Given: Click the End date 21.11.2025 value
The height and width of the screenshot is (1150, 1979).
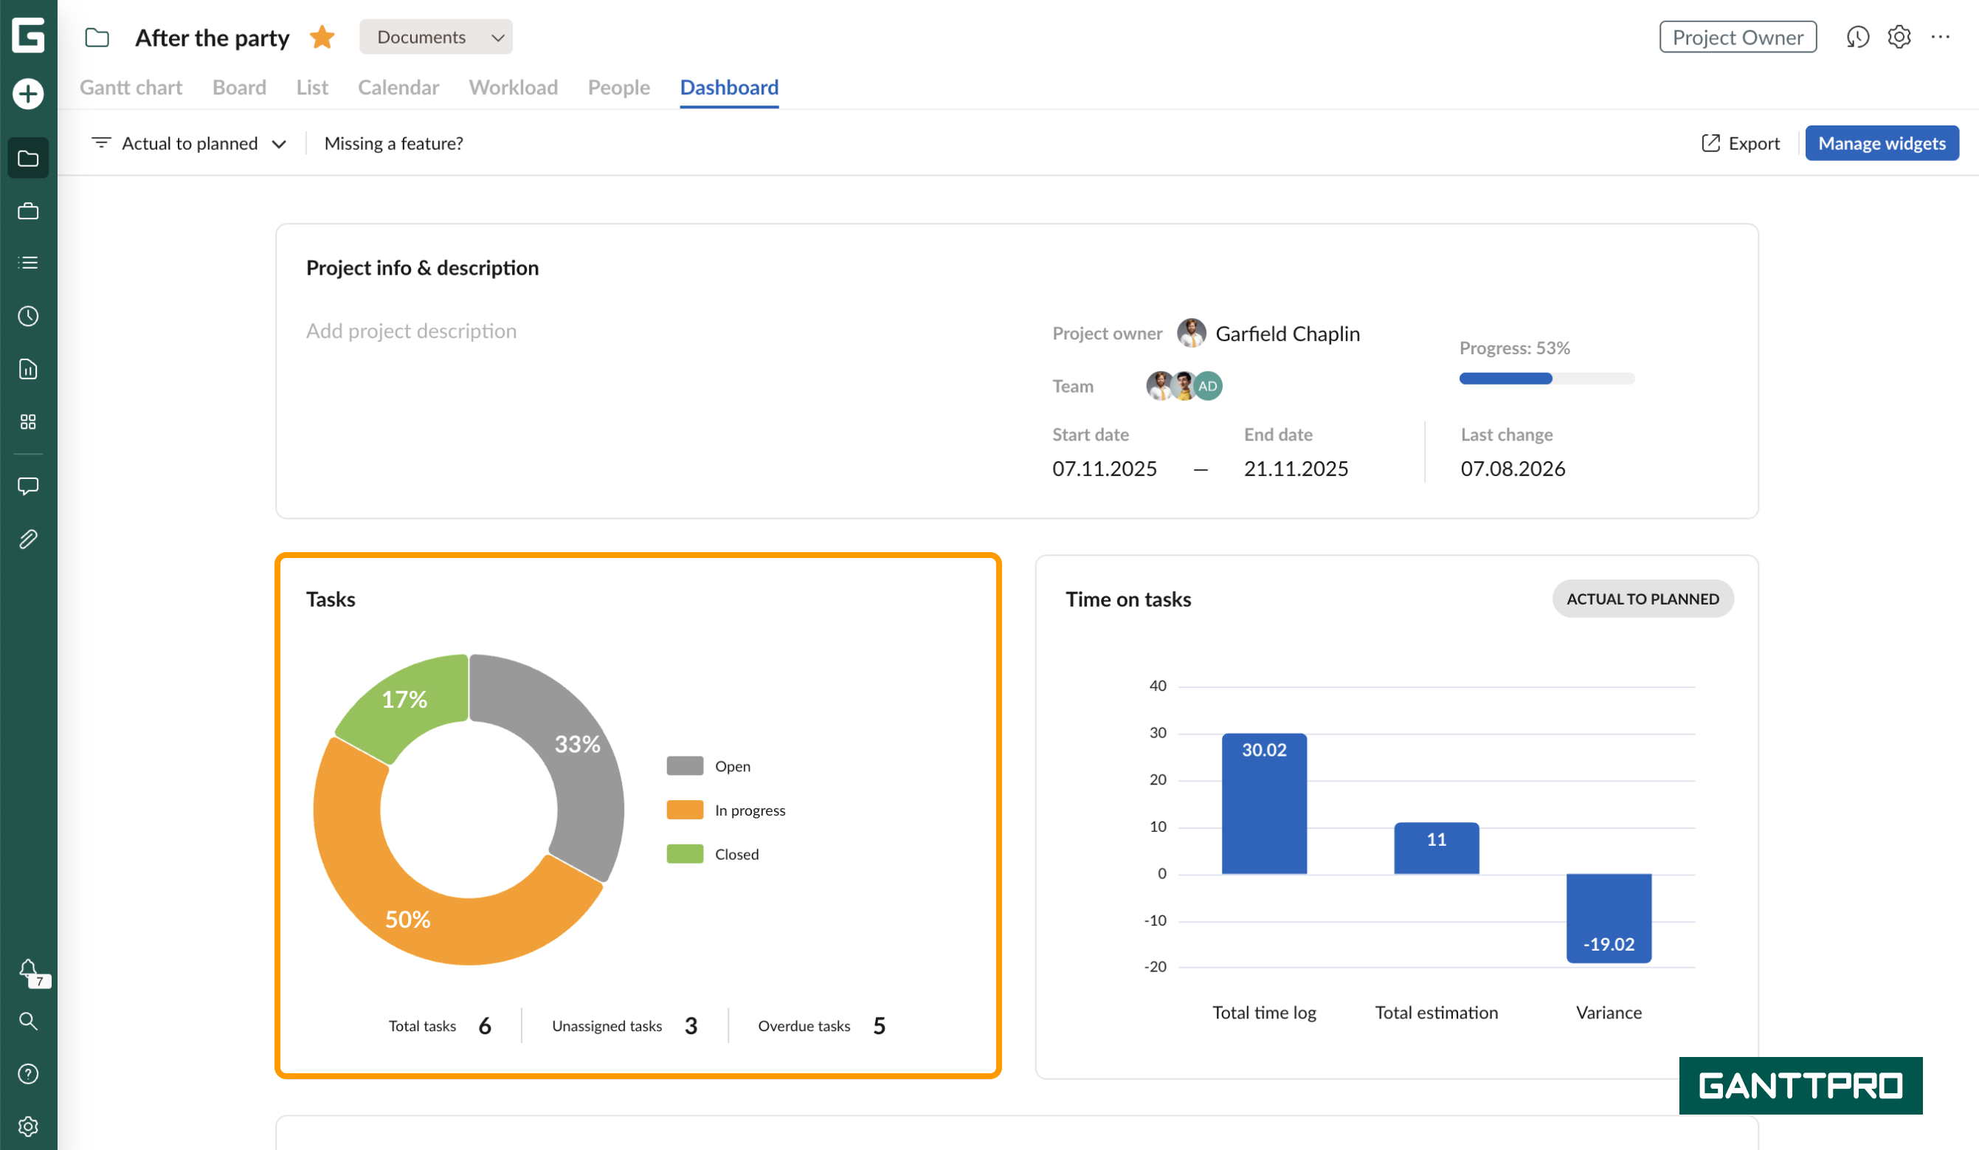Looking at the screenshot, I should (1296, 469).
